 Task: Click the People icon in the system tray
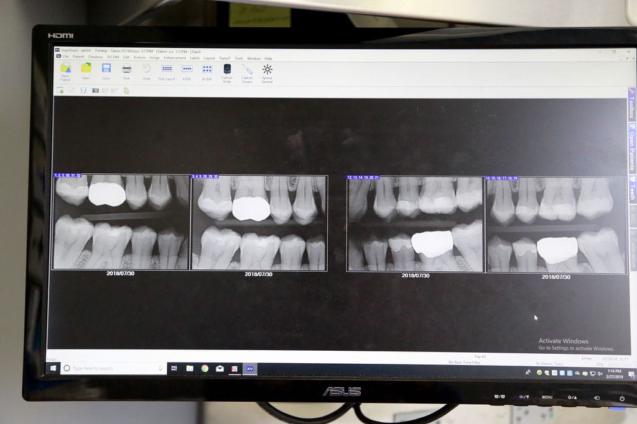(528, 372)
